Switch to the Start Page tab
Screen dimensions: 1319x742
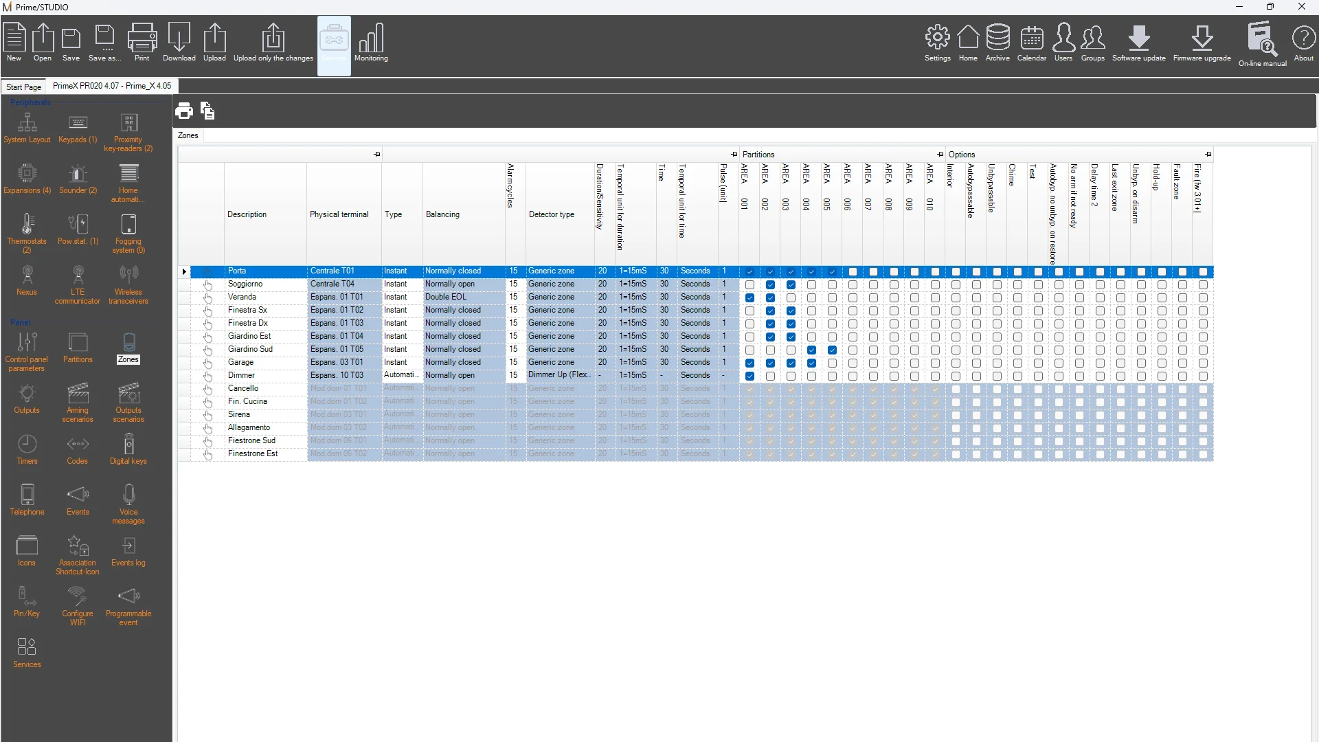23,87
